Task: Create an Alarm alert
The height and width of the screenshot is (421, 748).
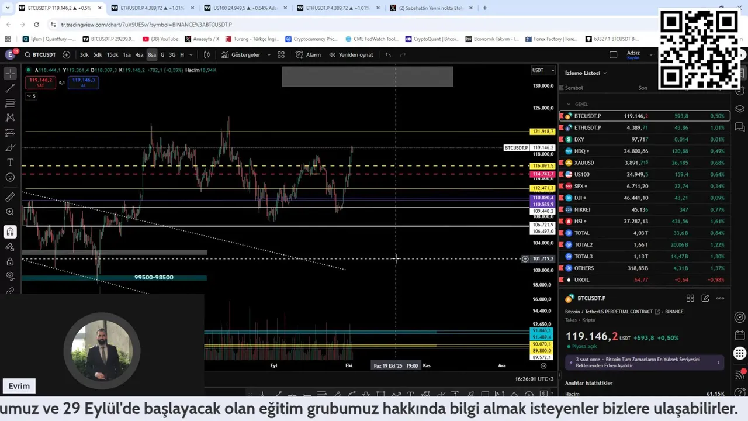Action: 308,54
